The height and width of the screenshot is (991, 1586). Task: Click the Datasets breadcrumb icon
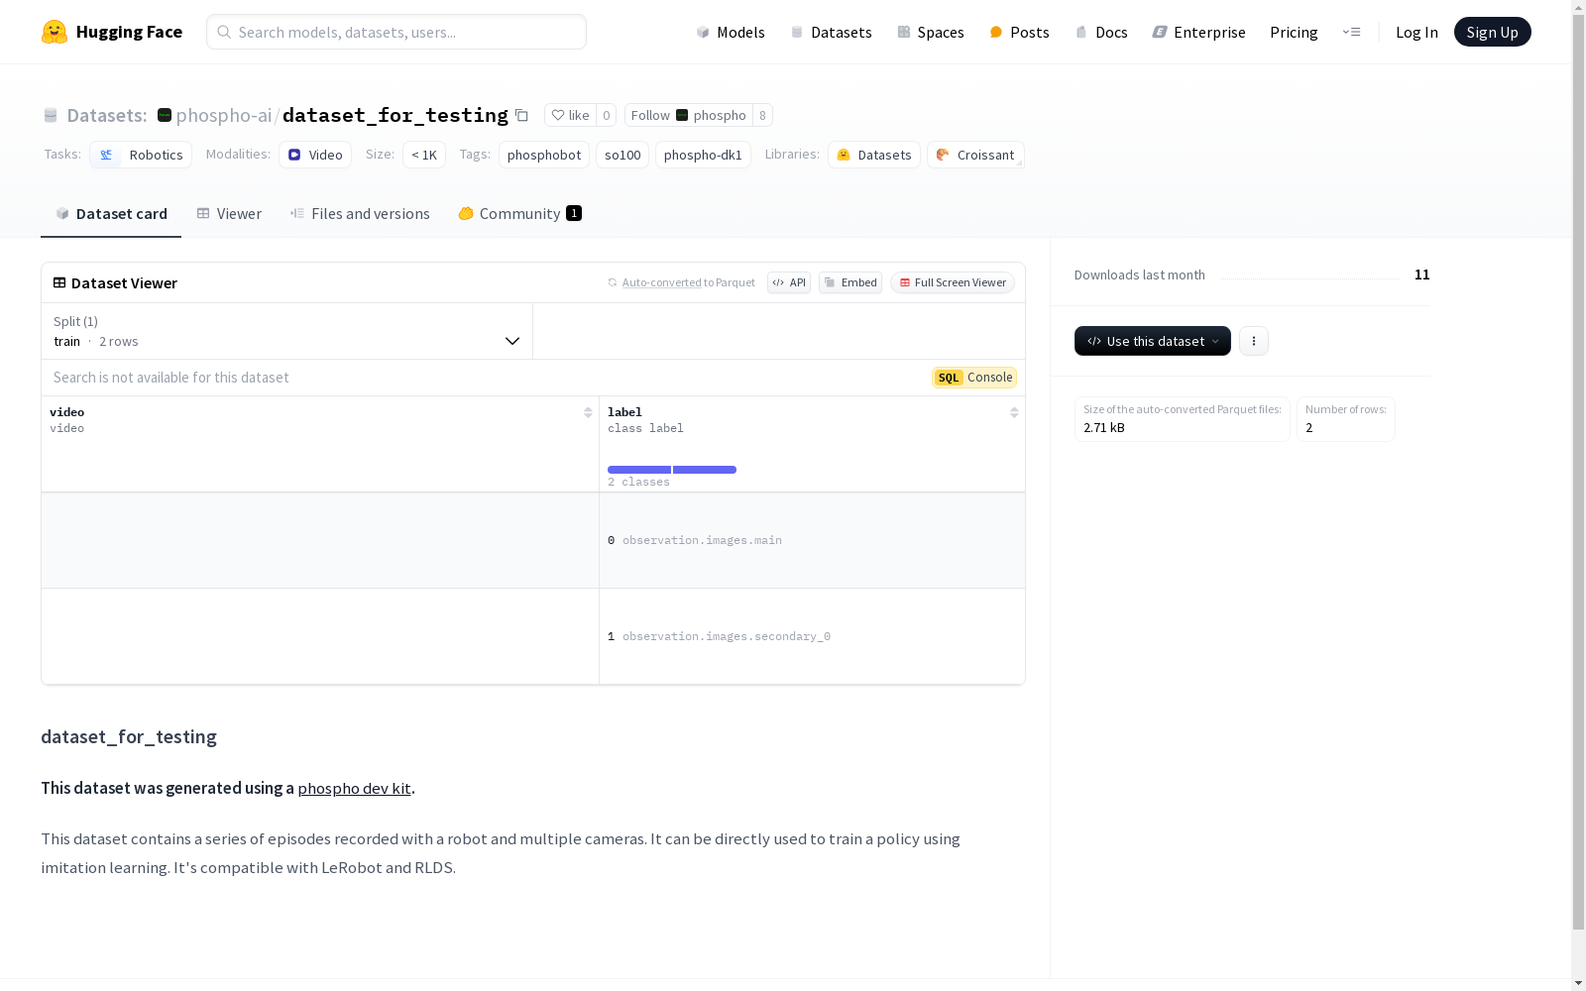[x=51, y=115]
